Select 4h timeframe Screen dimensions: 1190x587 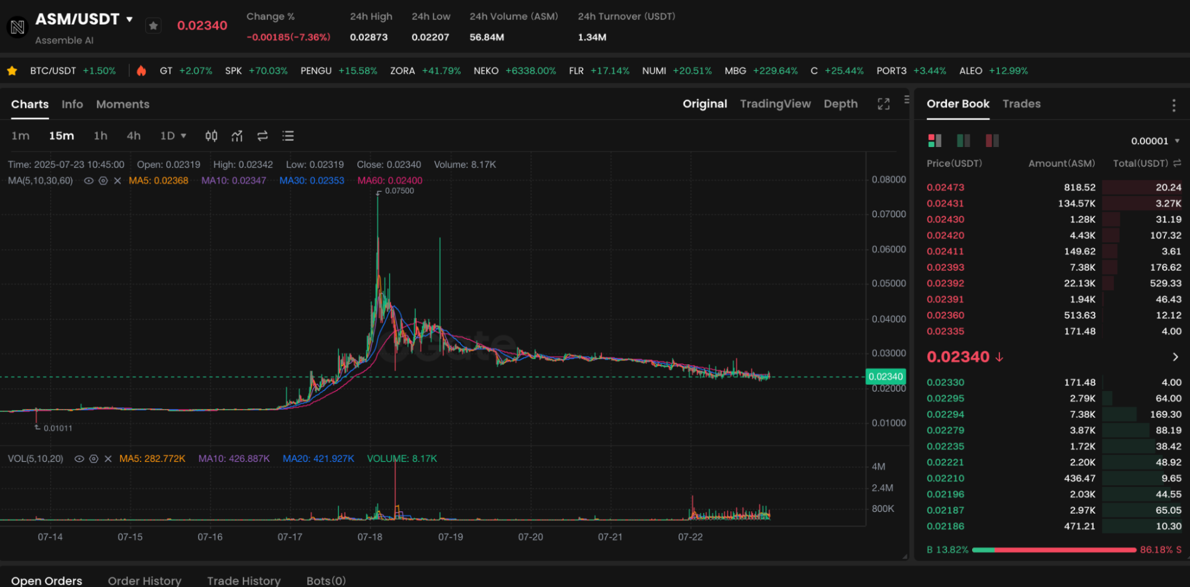pyautogui.click(x=133, y=136)
